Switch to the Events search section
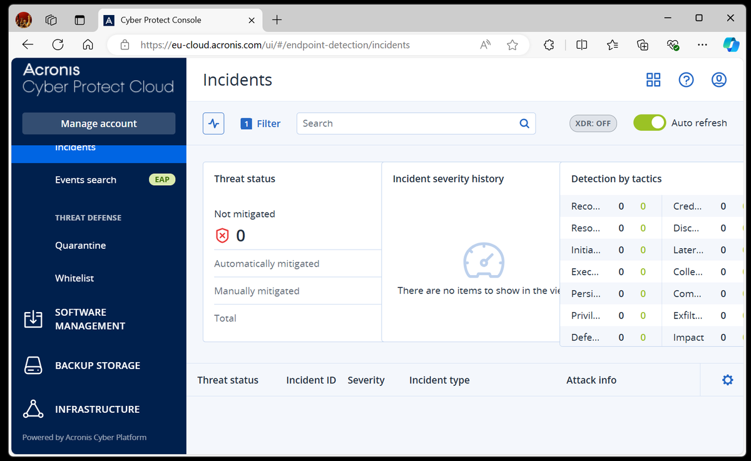Image resolution: width=751 pixels, height=461 pixels. point(86,180)
